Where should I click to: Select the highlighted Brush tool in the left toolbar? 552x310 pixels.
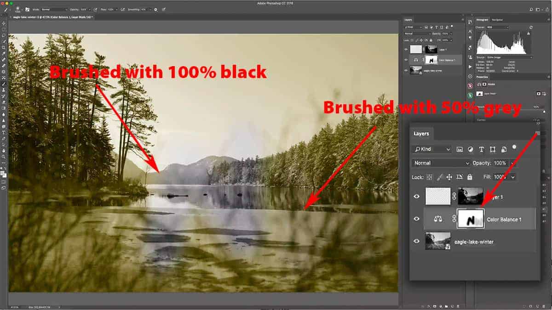[4, 84]
